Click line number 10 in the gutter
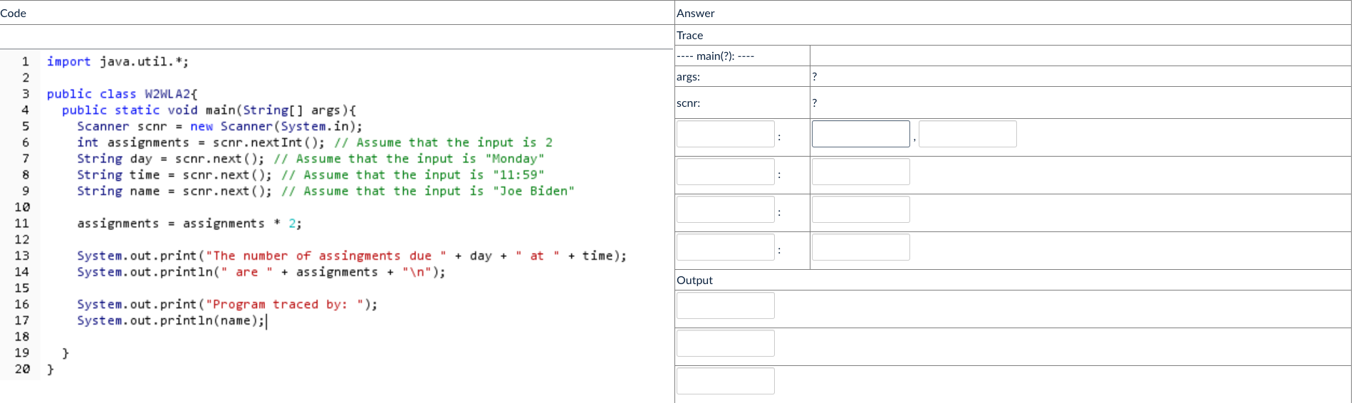 tap(22, 207)
